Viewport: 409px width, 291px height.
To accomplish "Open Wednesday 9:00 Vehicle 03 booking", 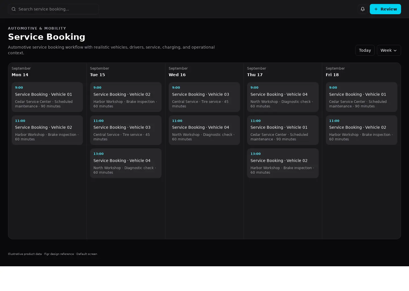I will coord(204,97).
